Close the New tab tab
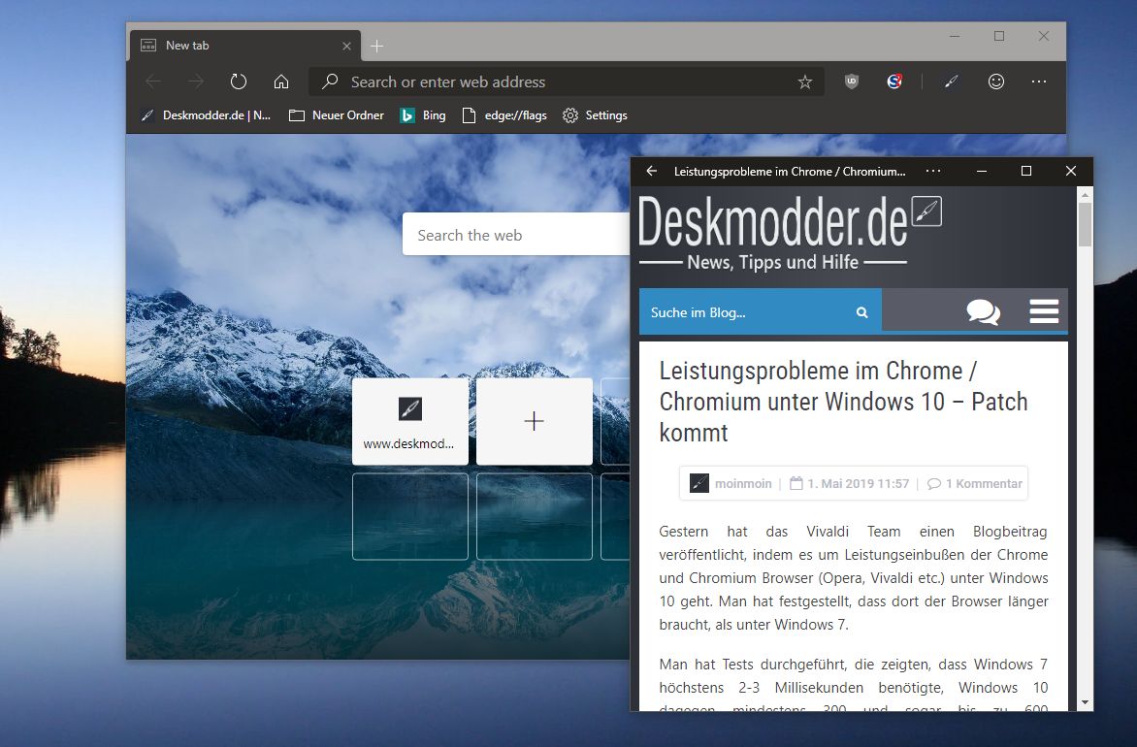 pos(346,46)
